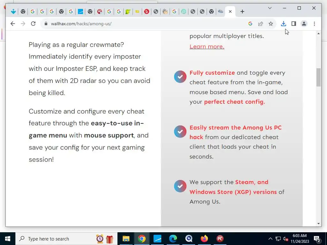Switch to the red circle 6 tab

point(147,12)
